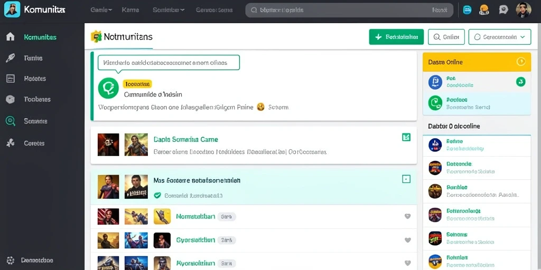Open the Nomatatitian title link
This screenshot has width=541, height=270.
click(x=195, y=216)
